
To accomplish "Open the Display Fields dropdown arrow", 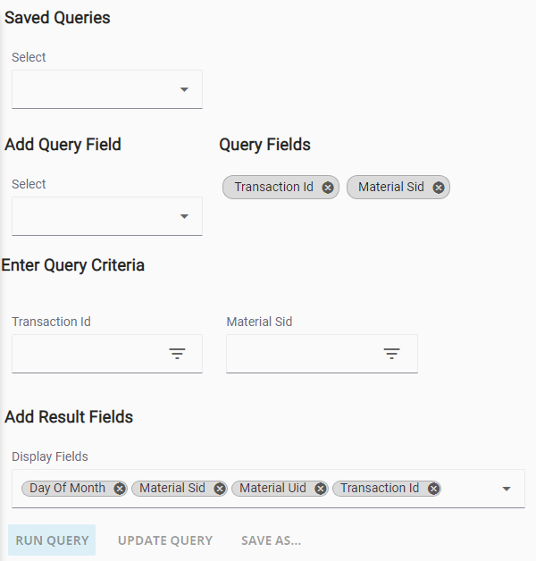I will (507, 489).
